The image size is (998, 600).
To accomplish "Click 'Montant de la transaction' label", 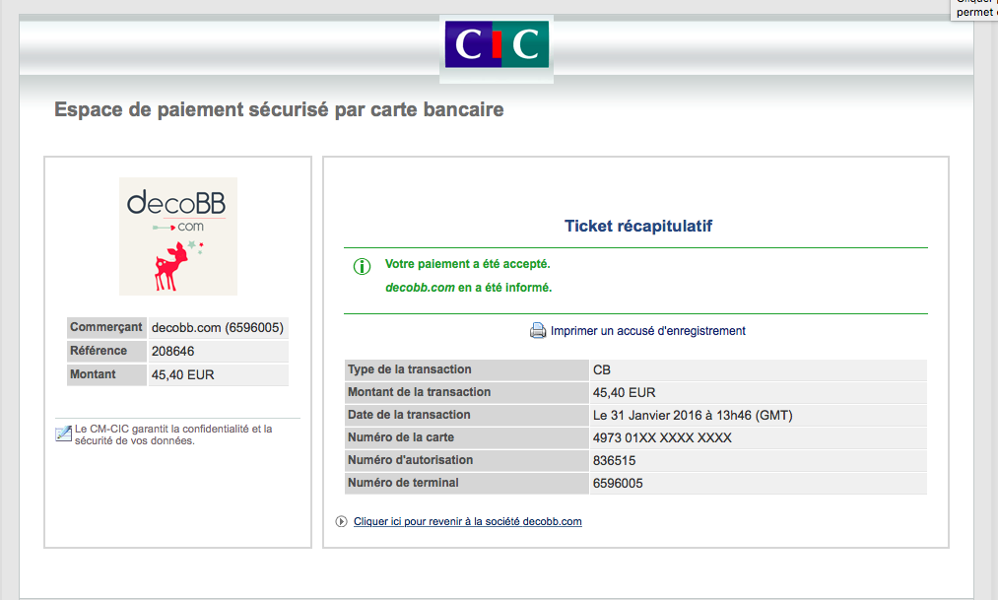I will [x=467, y=392].
